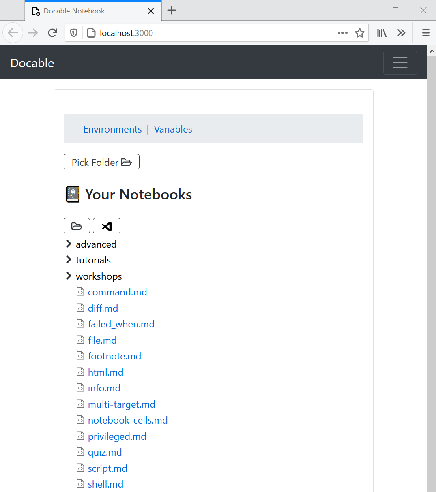Focus the localhost:3000 address bar
The height and width of the screenshot is (492, 436).
(217, 33)
